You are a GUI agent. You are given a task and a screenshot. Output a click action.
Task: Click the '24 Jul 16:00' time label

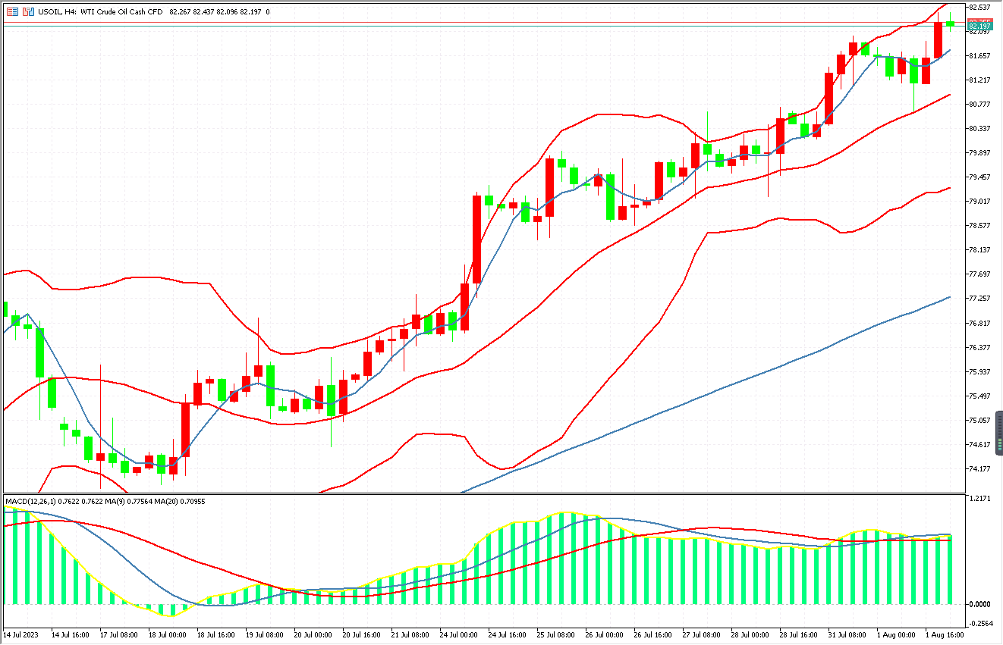pyautogui.click(x=508, y=634)
